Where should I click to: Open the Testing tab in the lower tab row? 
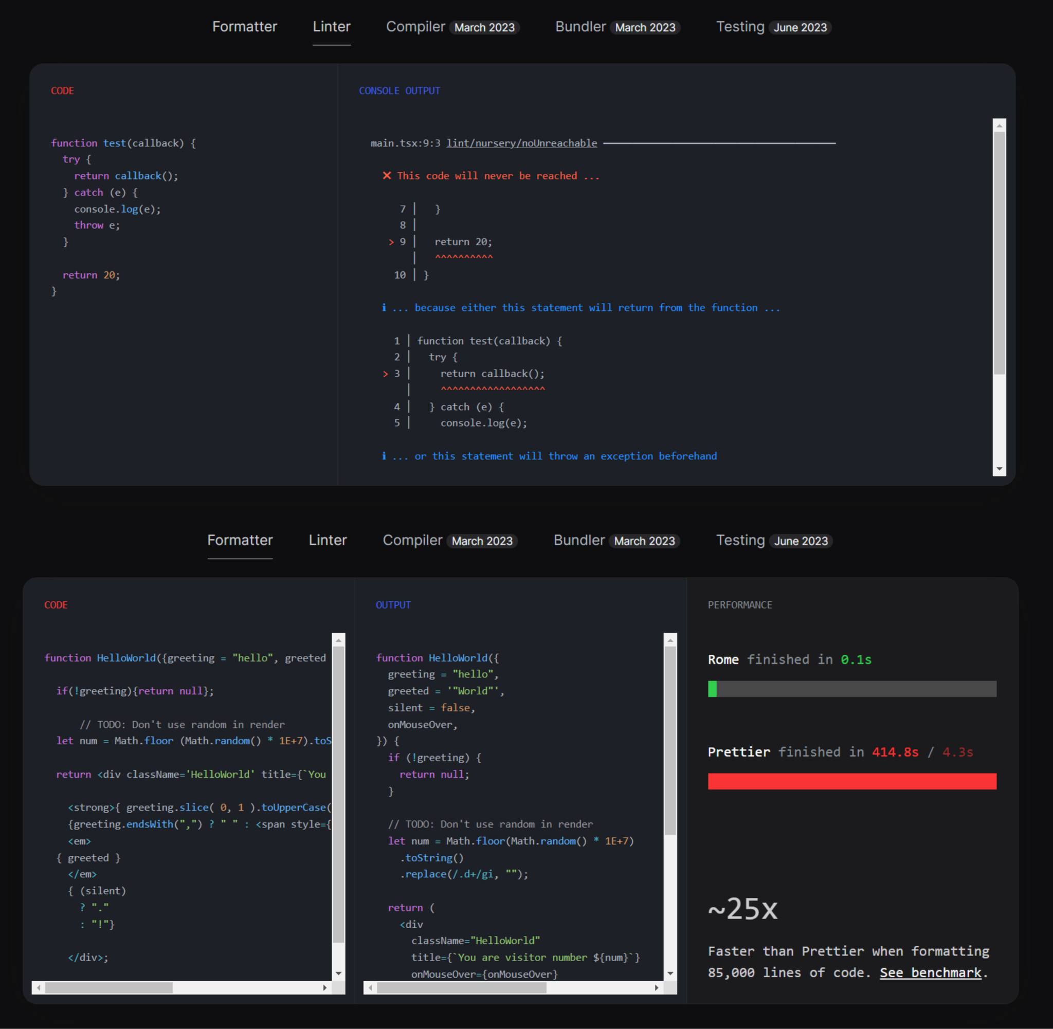(774, 540)
